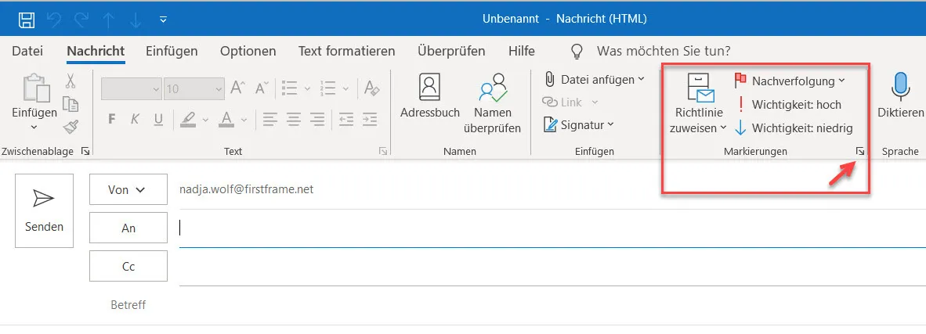
Task: Toggle Wichtigkeit: niedrig importance
Action: (794, 127)
